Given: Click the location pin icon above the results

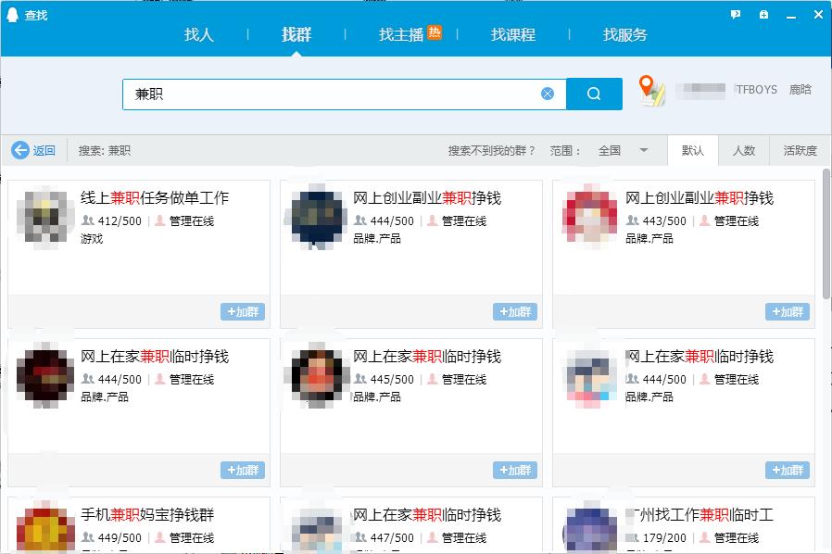Looking at the screenshot, I should [649, 89].
